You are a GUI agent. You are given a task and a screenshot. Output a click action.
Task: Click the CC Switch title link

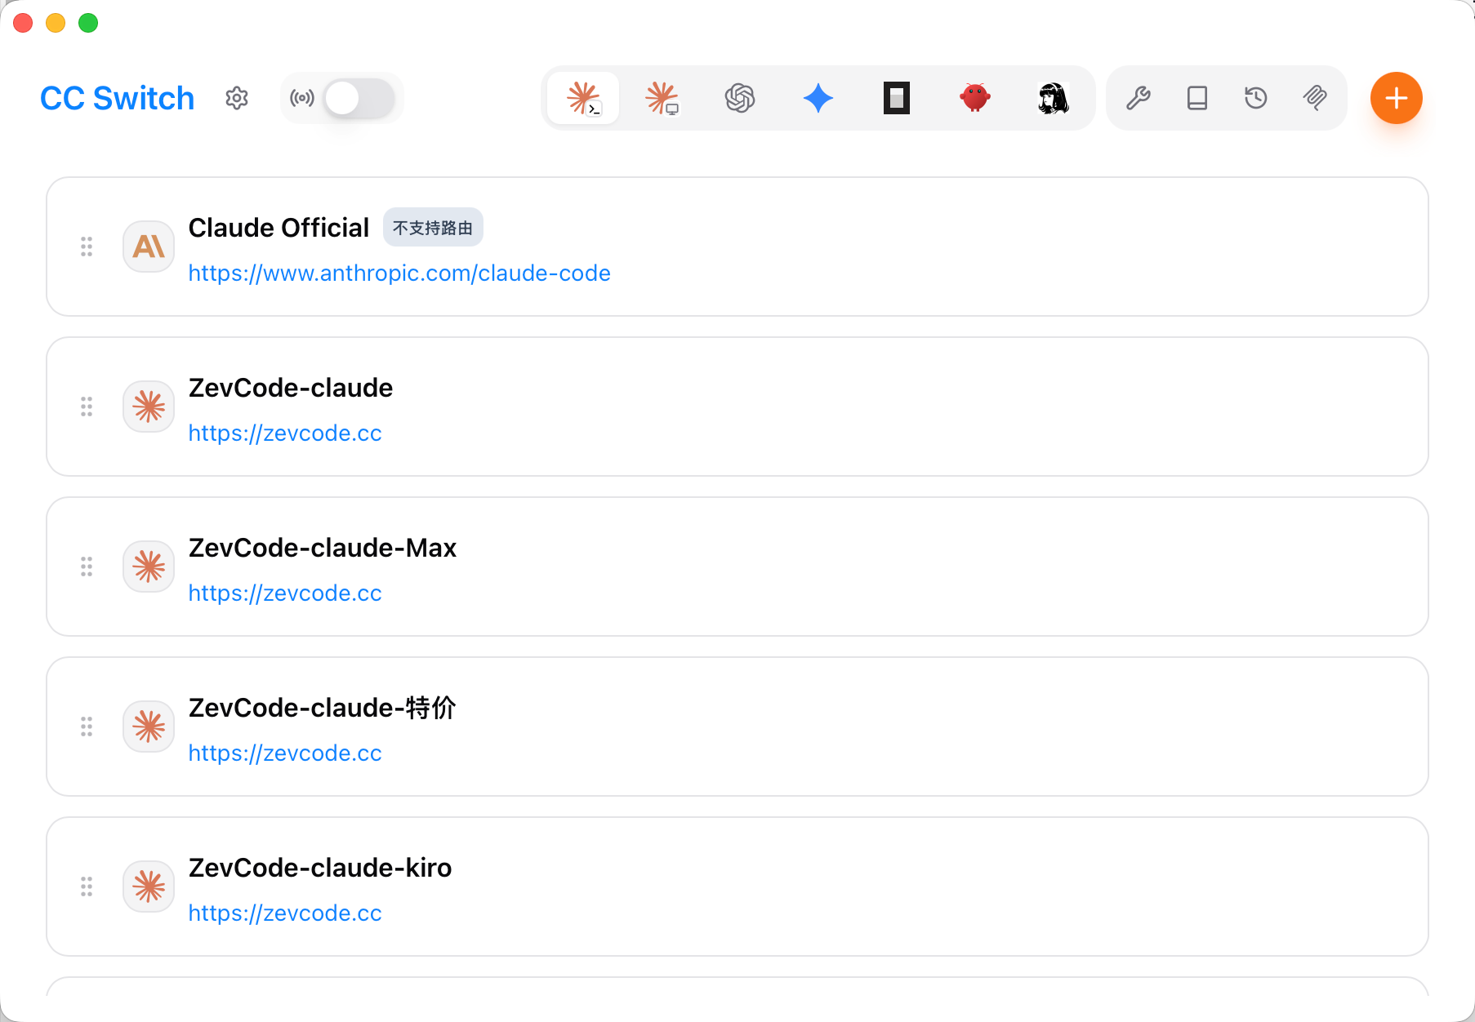point(118,98)
